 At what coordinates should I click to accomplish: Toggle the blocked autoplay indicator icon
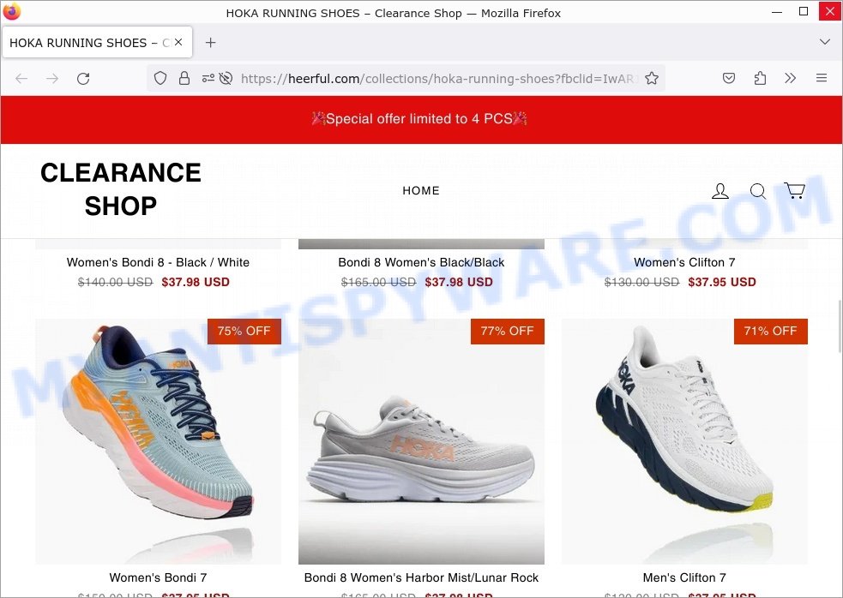click(226, 79)
